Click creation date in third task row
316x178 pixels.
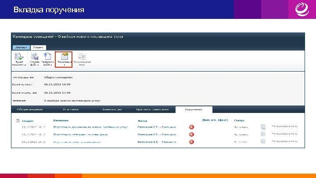34,142
